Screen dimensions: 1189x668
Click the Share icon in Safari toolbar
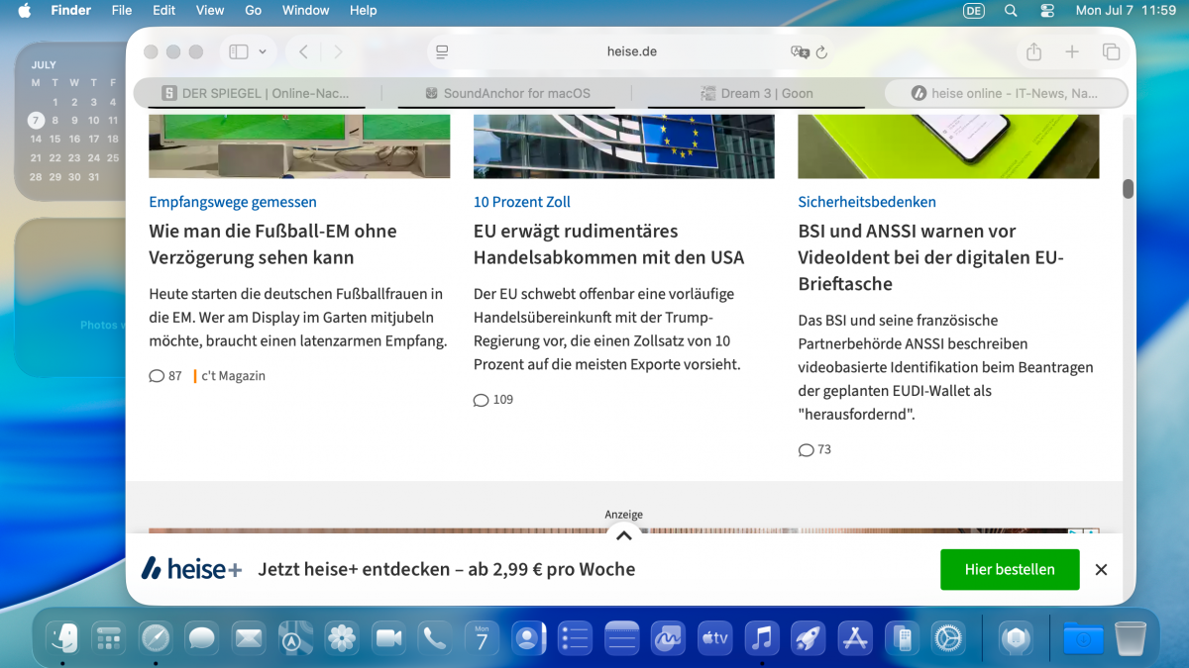(x=1033, y=51)
